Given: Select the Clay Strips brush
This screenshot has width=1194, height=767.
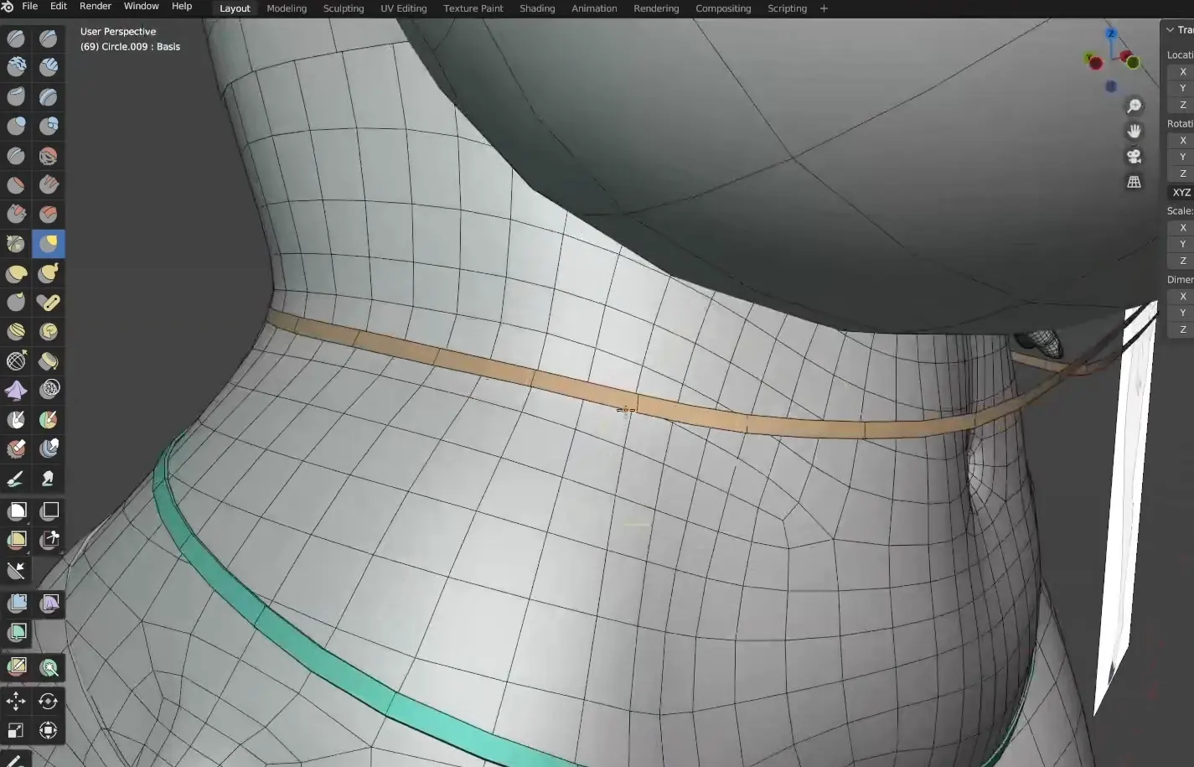Looking at the screenshot, I should pos(49,67).
